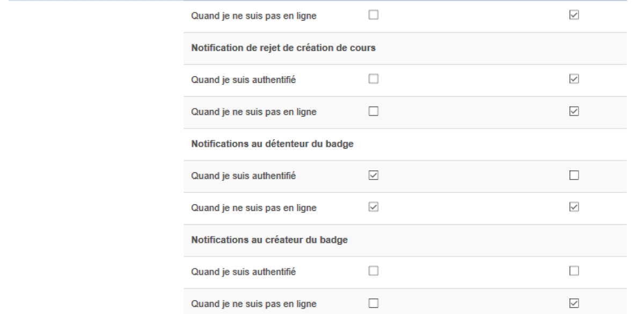Uncheck right checkbox for course rejection when authenticated
644x314 pixels.
pos(574,79)
